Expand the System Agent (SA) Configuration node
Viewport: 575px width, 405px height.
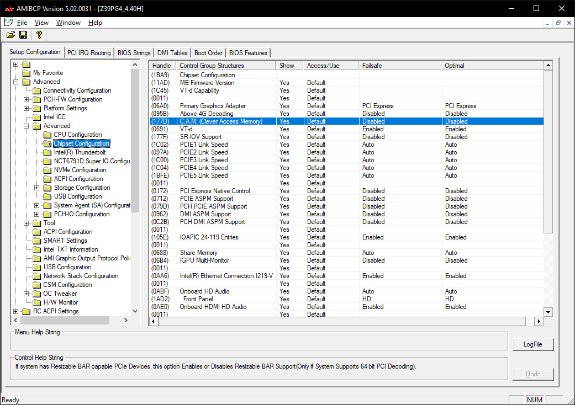point(36,205)
